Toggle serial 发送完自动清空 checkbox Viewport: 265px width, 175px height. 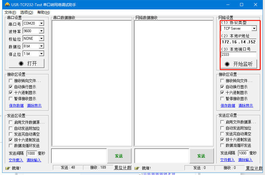[x=11, y=134]
